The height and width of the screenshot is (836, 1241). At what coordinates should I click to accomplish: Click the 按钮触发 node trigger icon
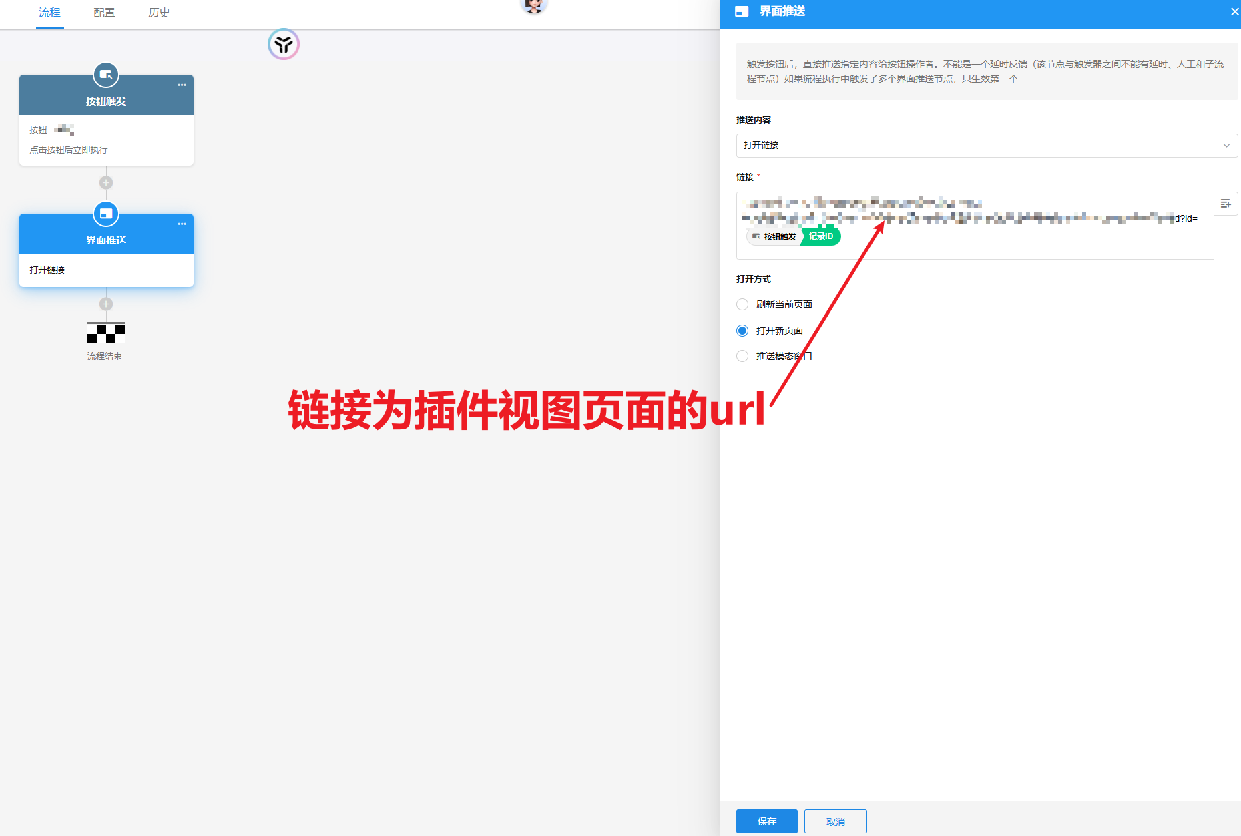click(x=106, y=75)
